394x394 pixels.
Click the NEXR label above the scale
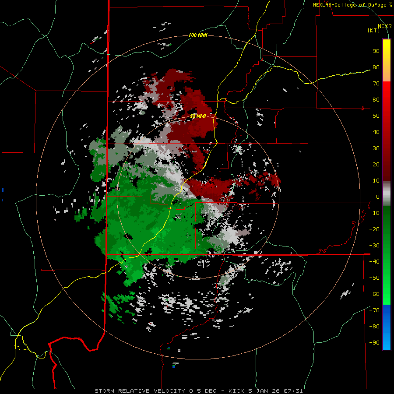click(x=384, y=26)
